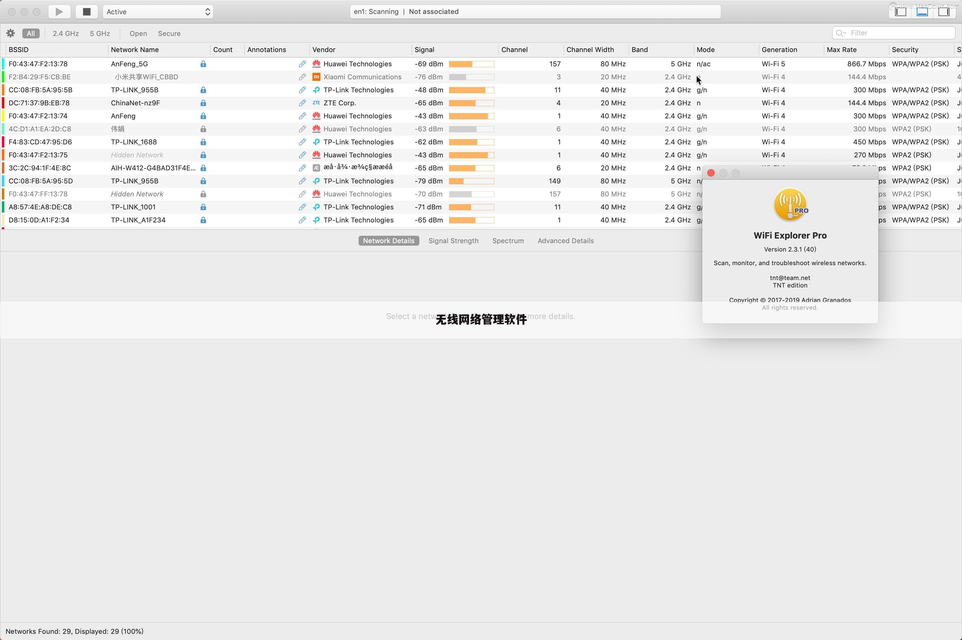Click TP-Link logo in TP-LINK_1688 row

pyautogui.click(x=316, y=142)
